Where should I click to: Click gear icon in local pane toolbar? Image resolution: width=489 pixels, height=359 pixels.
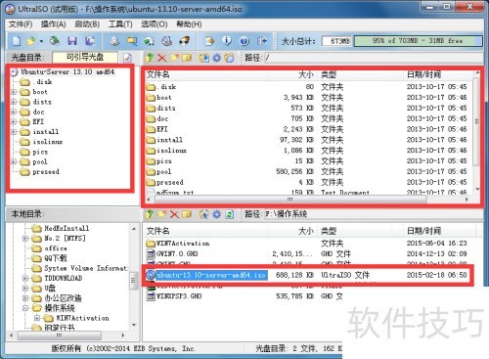[x=217, y=214]
